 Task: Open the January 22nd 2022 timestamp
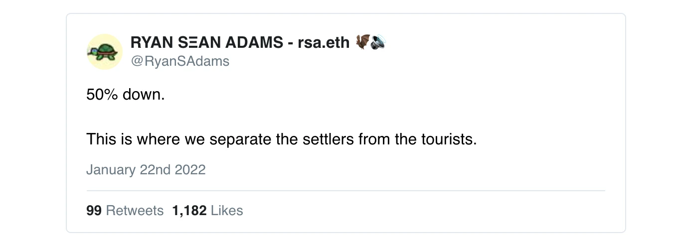146,170
